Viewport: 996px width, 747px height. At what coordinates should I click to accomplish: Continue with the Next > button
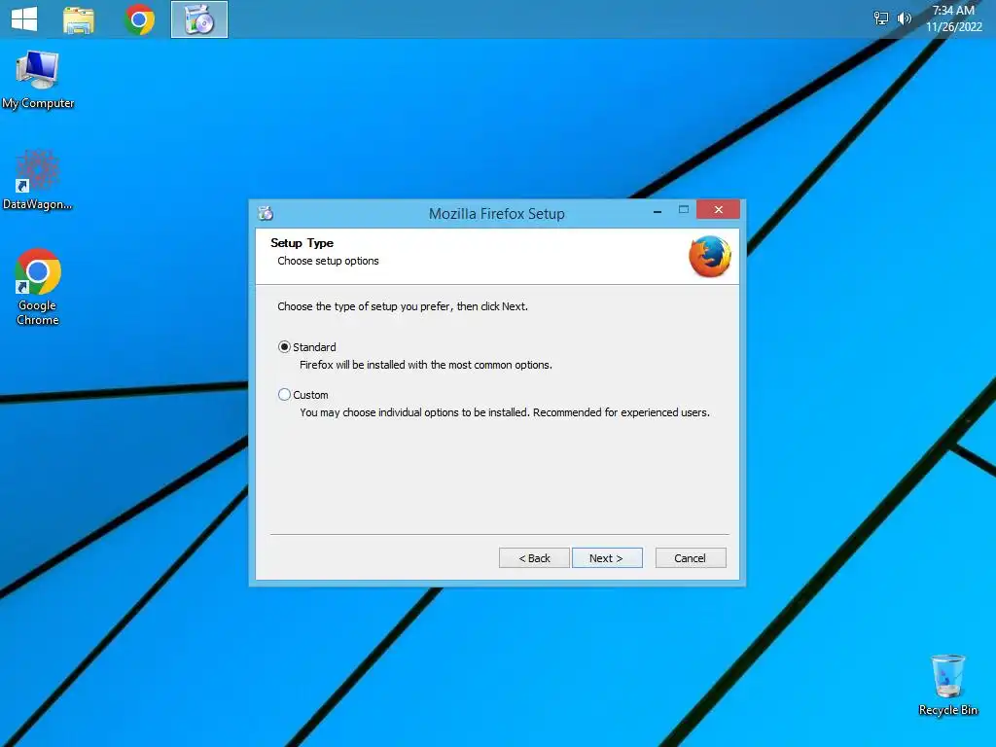pos(607,557)
